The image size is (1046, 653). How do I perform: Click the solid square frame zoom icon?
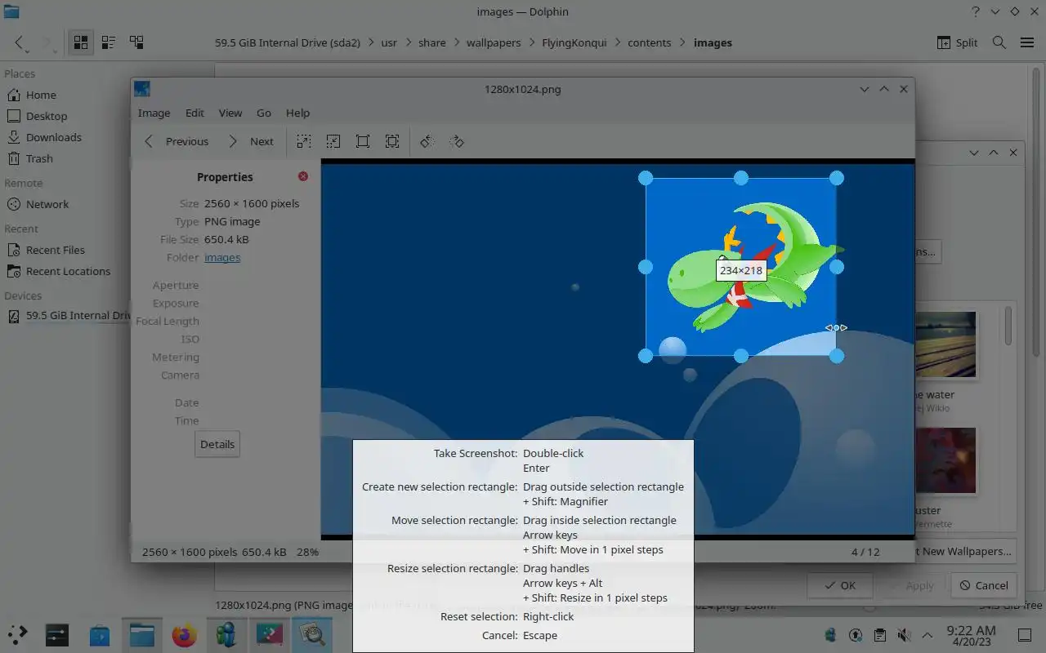(363, 141)
